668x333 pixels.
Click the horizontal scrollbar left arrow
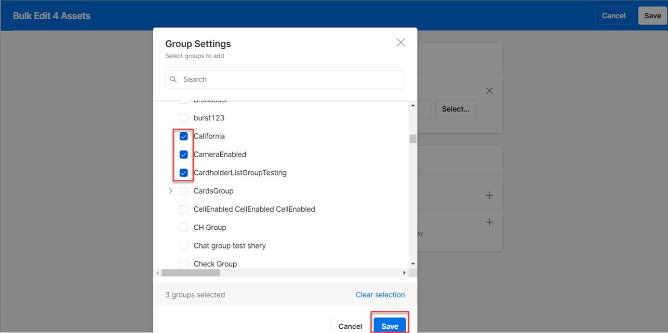coord(158,273)
